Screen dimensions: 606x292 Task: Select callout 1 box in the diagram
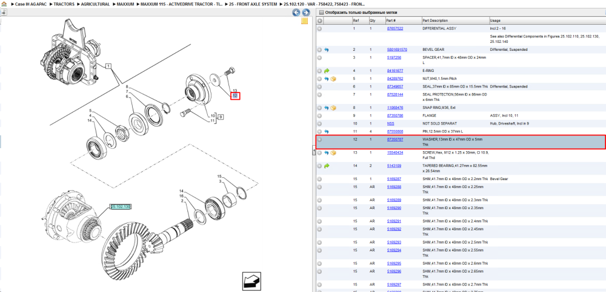tap(108, 67)
